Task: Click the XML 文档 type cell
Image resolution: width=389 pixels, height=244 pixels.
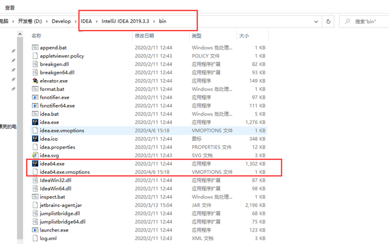Action: pos(203,238)
